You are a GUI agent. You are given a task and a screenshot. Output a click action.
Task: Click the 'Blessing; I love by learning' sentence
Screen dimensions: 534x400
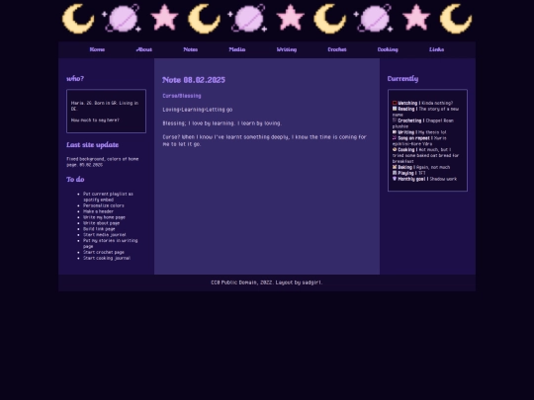pyautogui.click(x=222, y=123)
